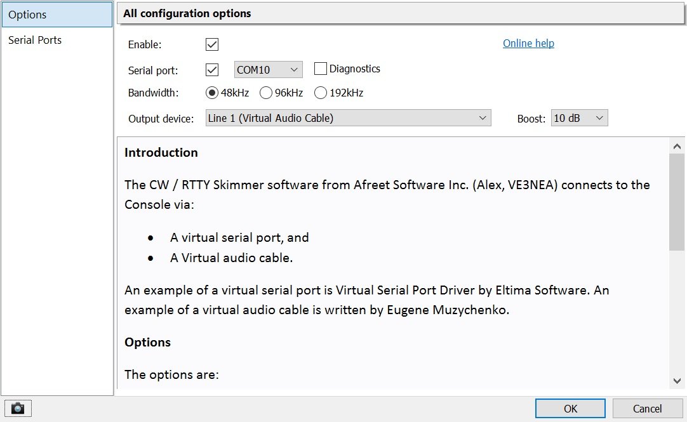Expand the Output device dropdown
The height and width of the screenshot is (422, 687).
[x=348, y=118]
